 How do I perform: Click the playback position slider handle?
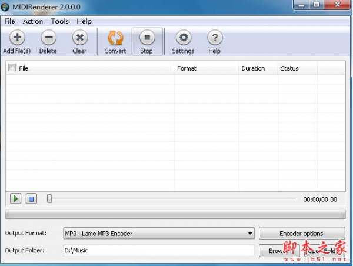49,199
